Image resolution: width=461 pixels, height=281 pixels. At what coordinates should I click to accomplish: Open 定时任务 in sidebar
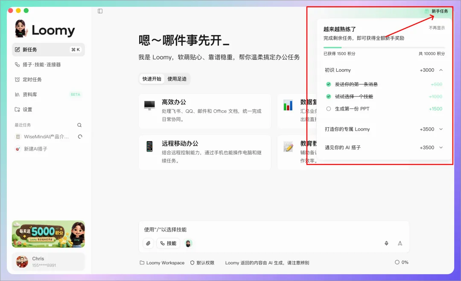[48, 79]
